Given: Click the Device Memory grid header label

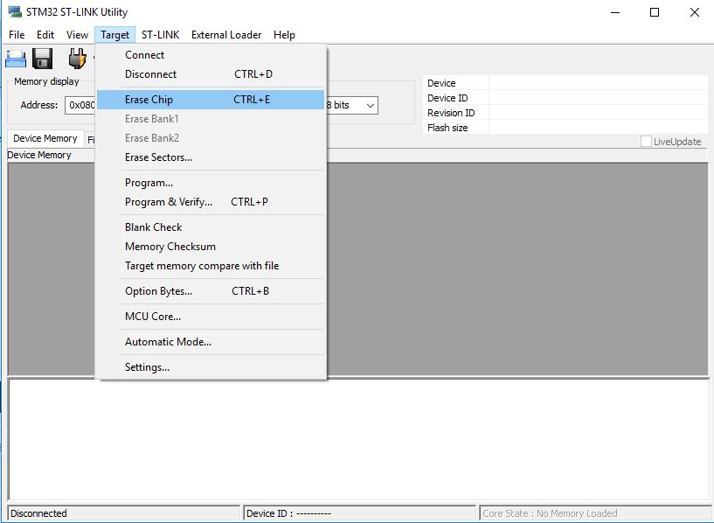Looking at the screenshot, I should coord(39,155).
